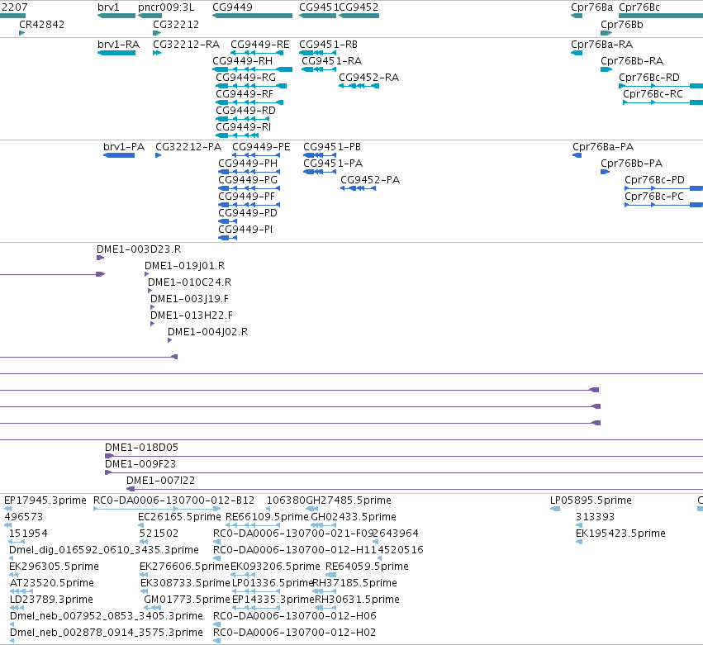Select protein brv1-PA
Screen dimensions: 703x645
click(124, 147)
